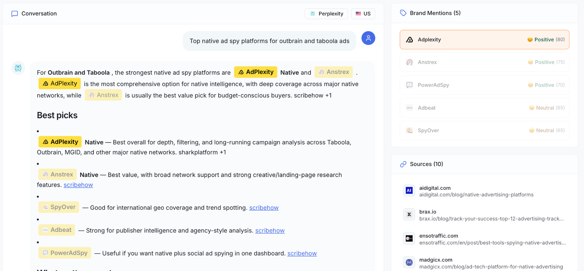Open the scribehow link in PowerAdSpy bullet
The width and height of the screenshot is (584, 271).
(302, 253)
